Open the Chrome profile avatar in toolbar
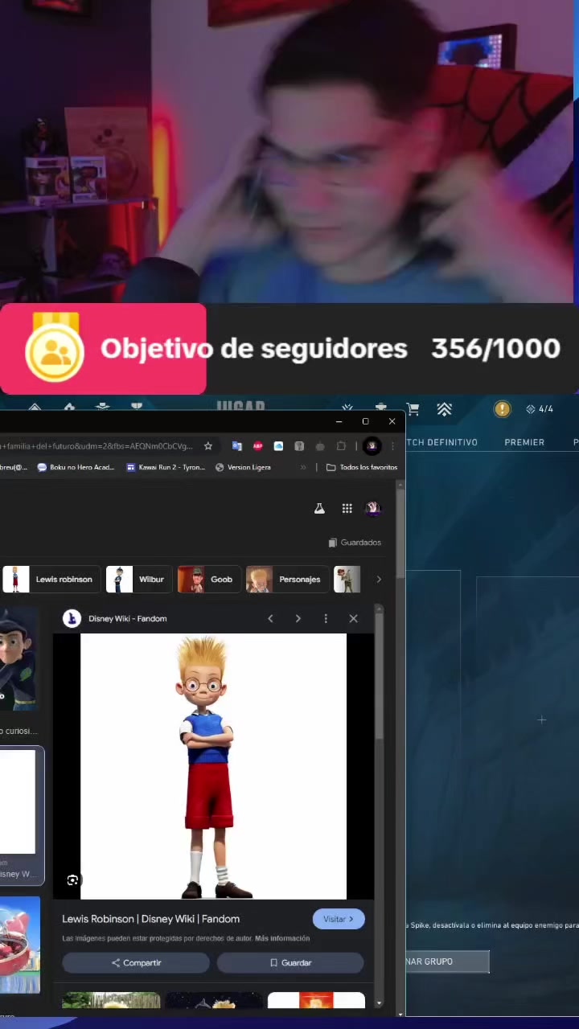 click(x=372, y=446)
